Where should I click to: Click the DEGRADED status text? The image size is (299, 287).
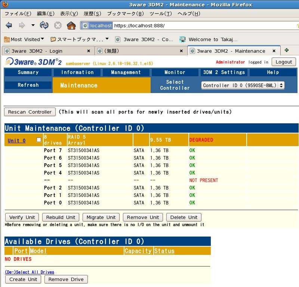[x=201, y=140]
